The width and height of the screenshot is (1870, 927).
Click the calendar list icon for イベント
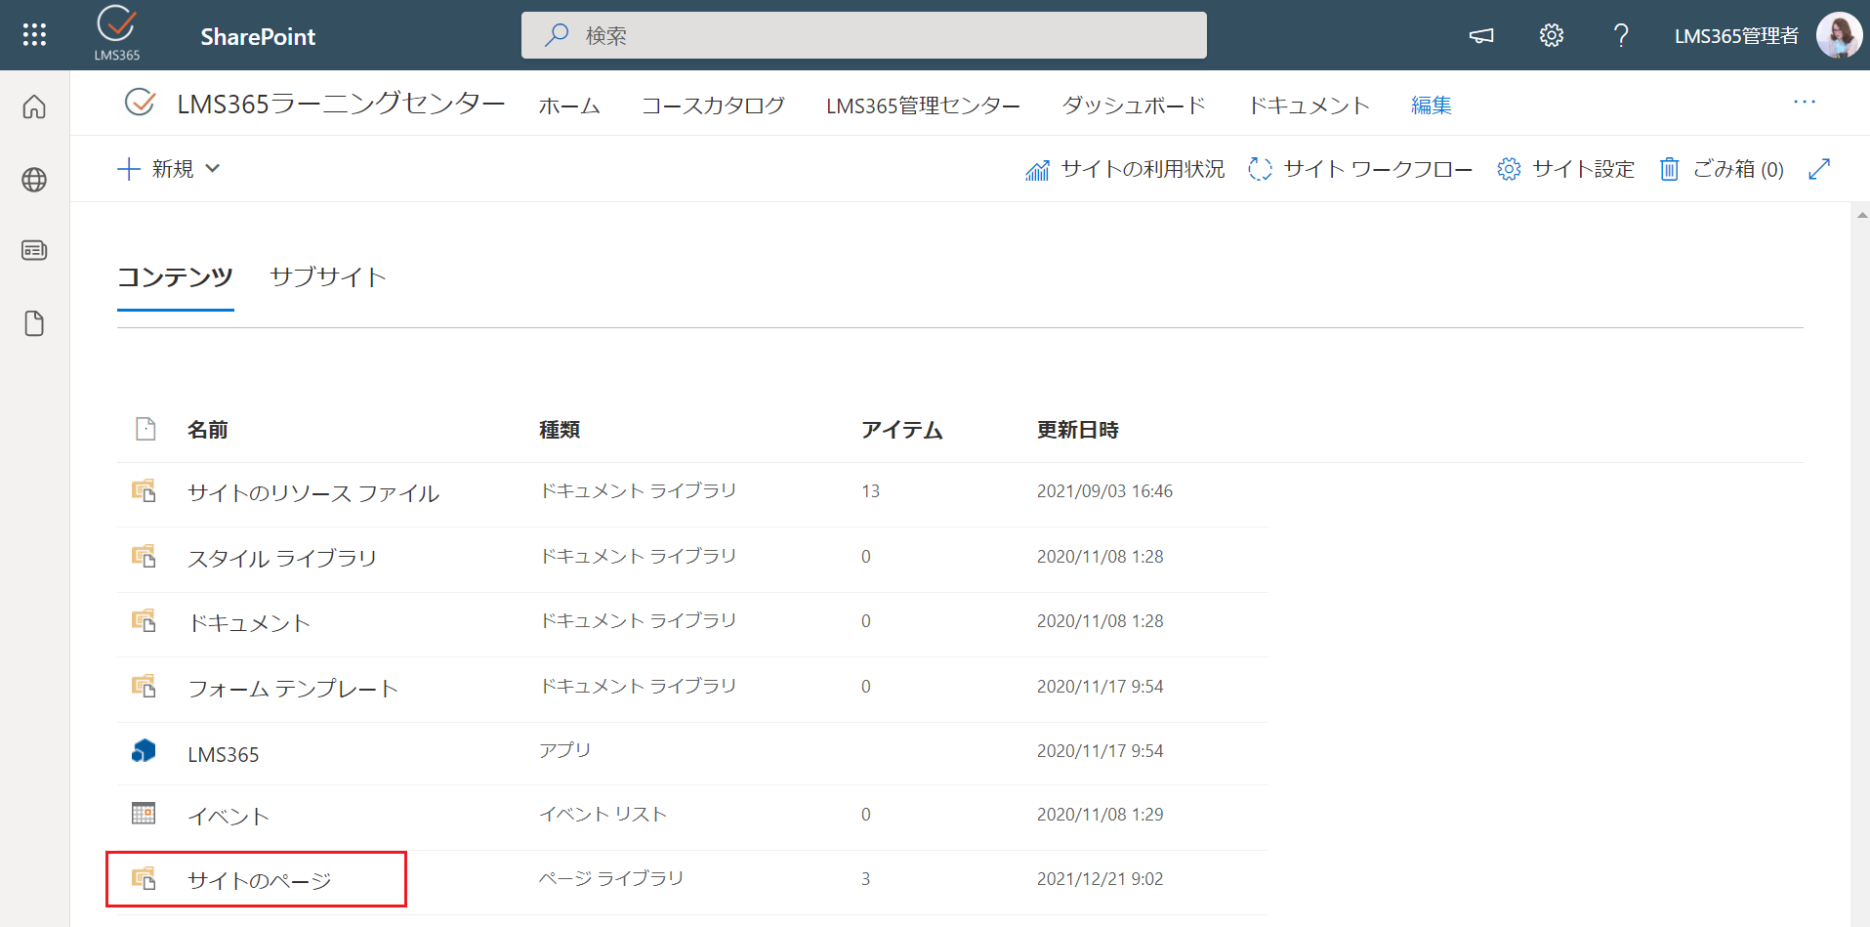(144, 813)
